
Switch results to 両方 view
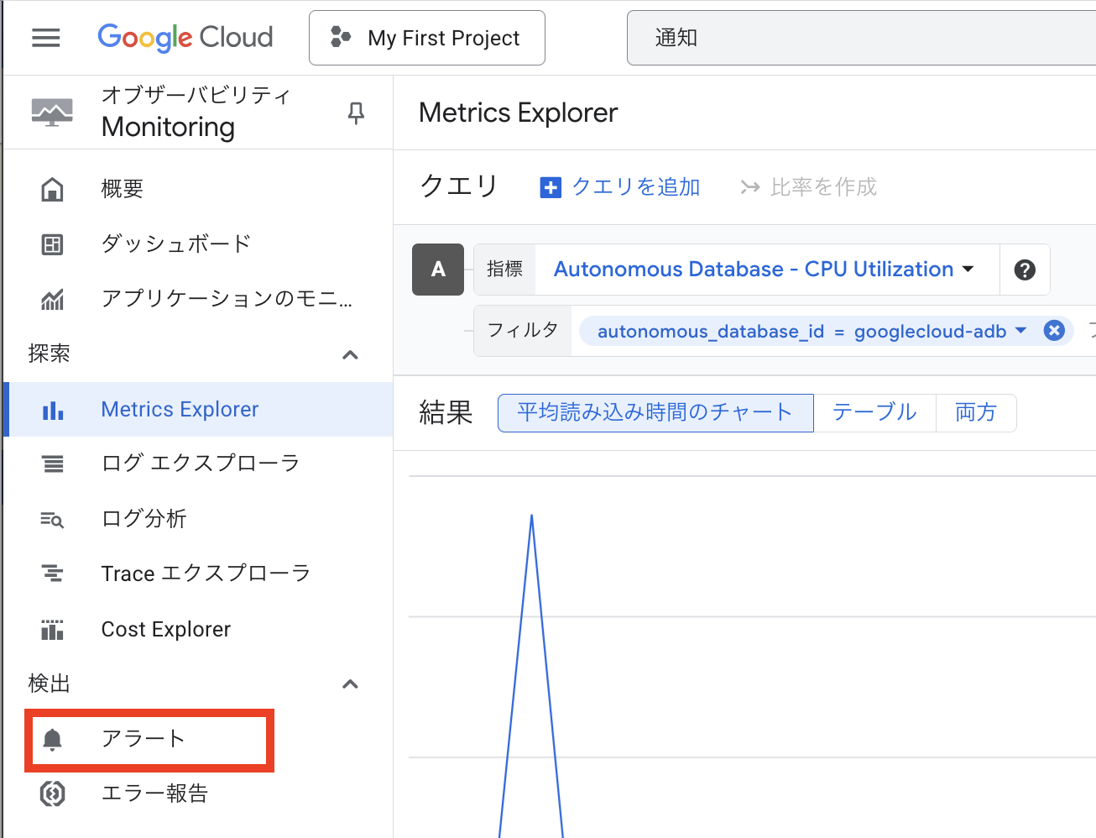[x=976, y=412]
